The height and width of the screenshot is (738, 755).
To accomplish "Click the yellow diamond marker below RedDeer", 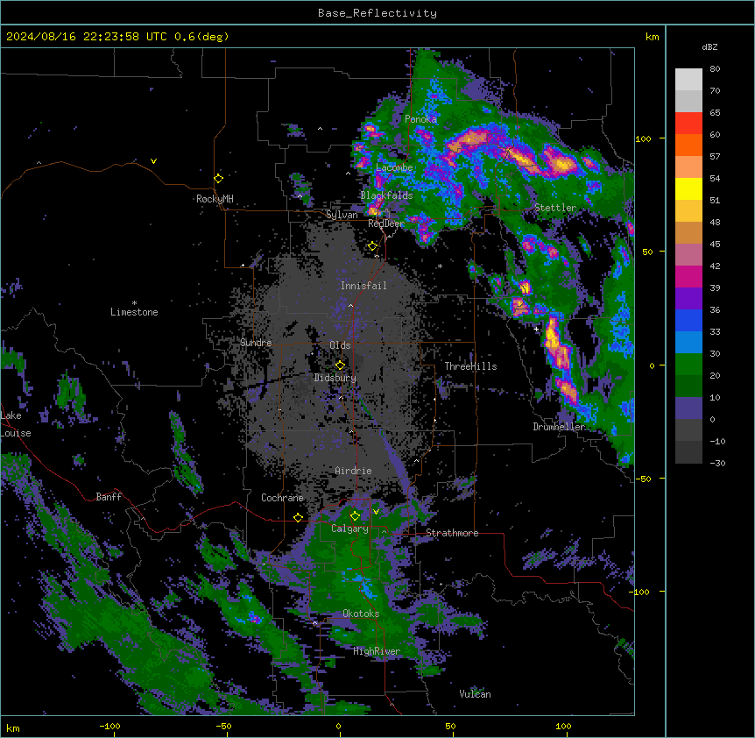I will tap(373, 246).
